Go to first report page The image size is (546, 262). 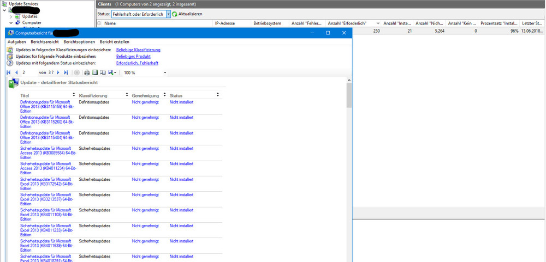tap(9, 72)
